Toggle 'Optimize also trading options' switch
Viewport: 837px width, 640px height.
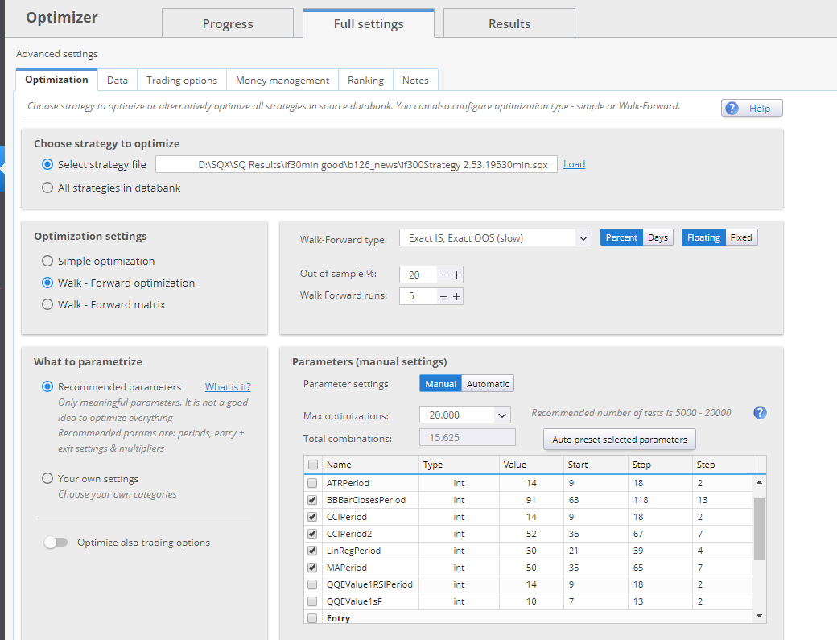56,543
